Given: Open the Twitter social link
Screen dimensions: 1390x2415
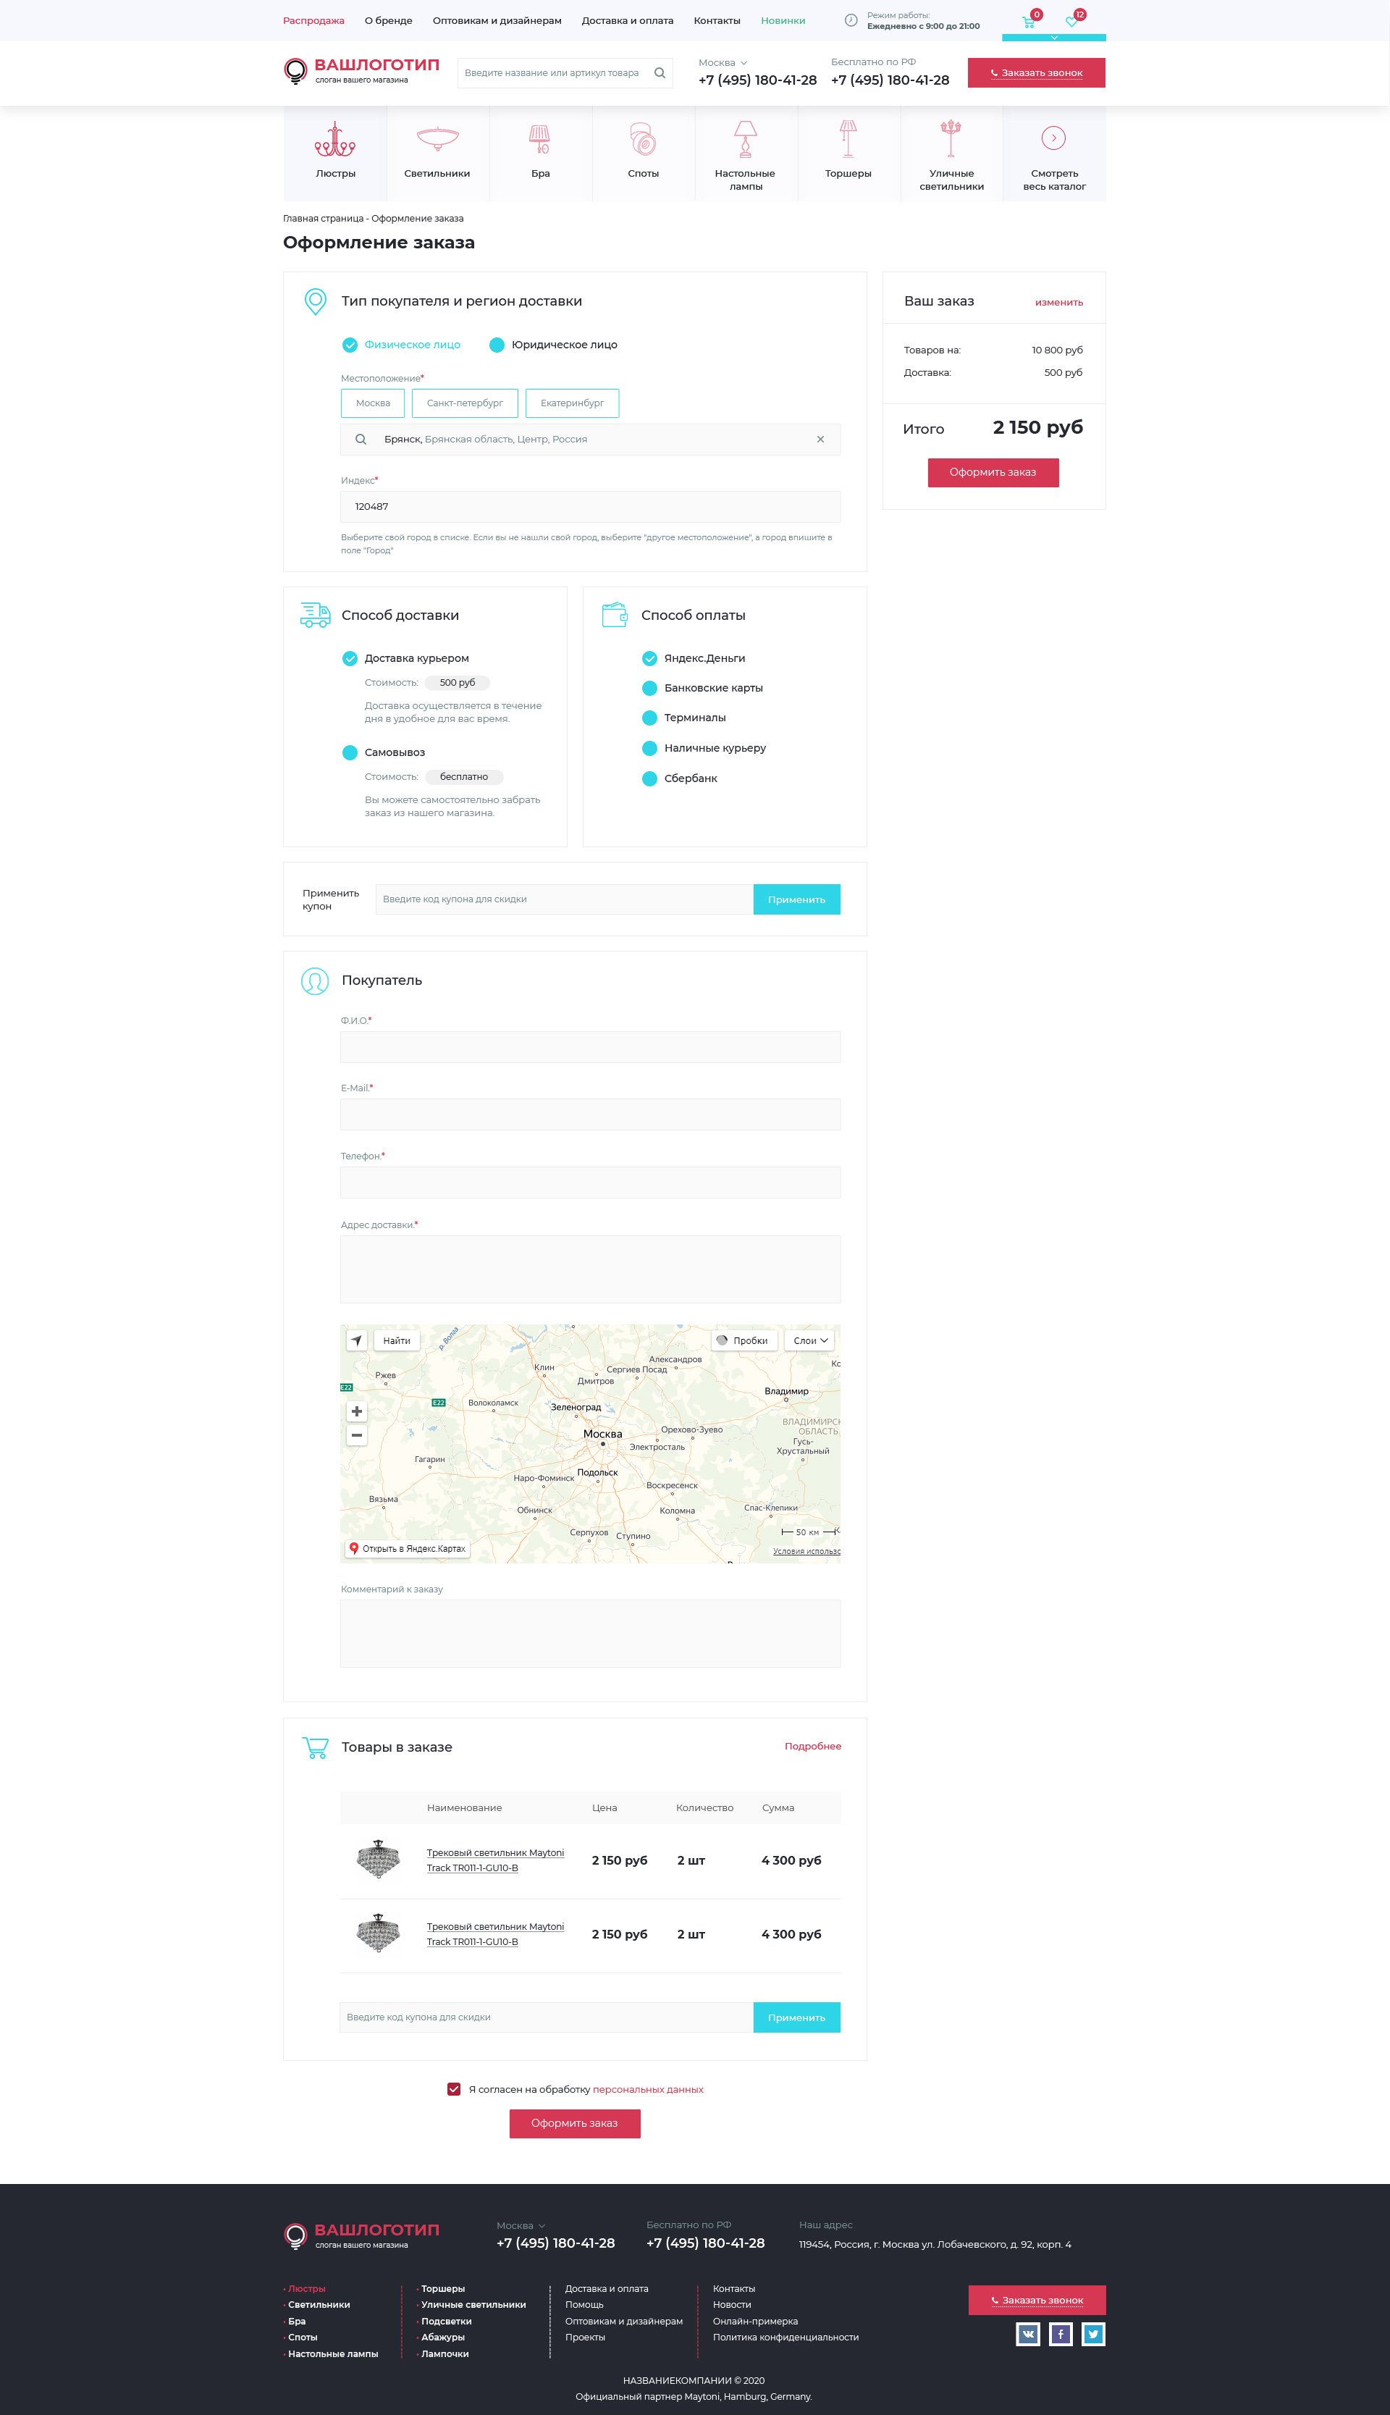Looking at the screenshot, I should 1093,2334.
